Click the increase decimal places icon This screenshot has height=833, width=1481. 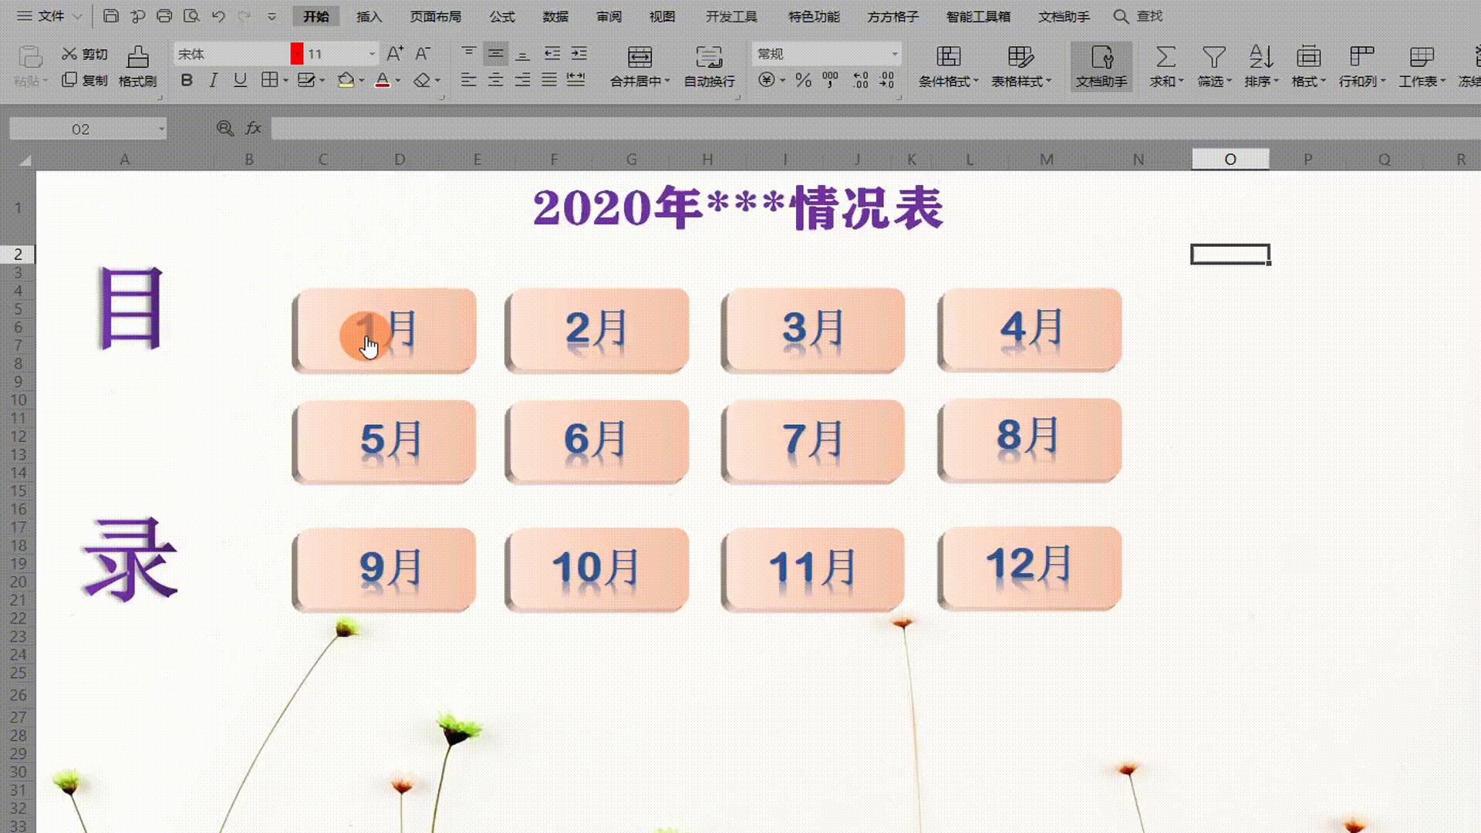point(861,80)
